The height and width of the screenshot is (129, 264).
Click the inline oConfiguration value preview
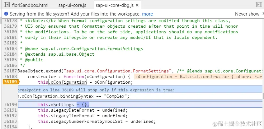coord(198,77)
